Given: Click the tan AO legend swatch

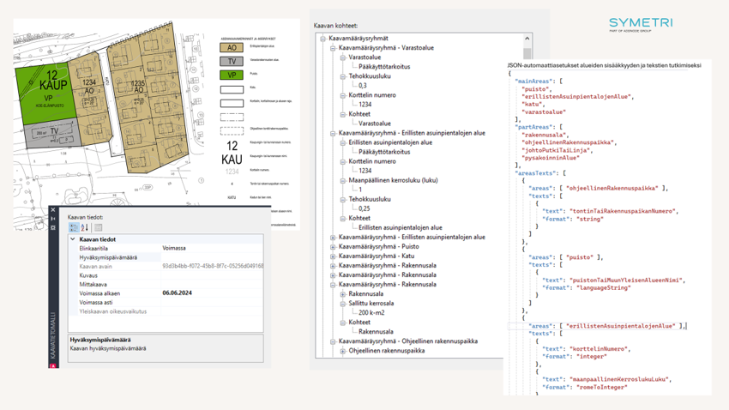Looking at the screenshot, I should pyautogui.click(x=232, y=48).
